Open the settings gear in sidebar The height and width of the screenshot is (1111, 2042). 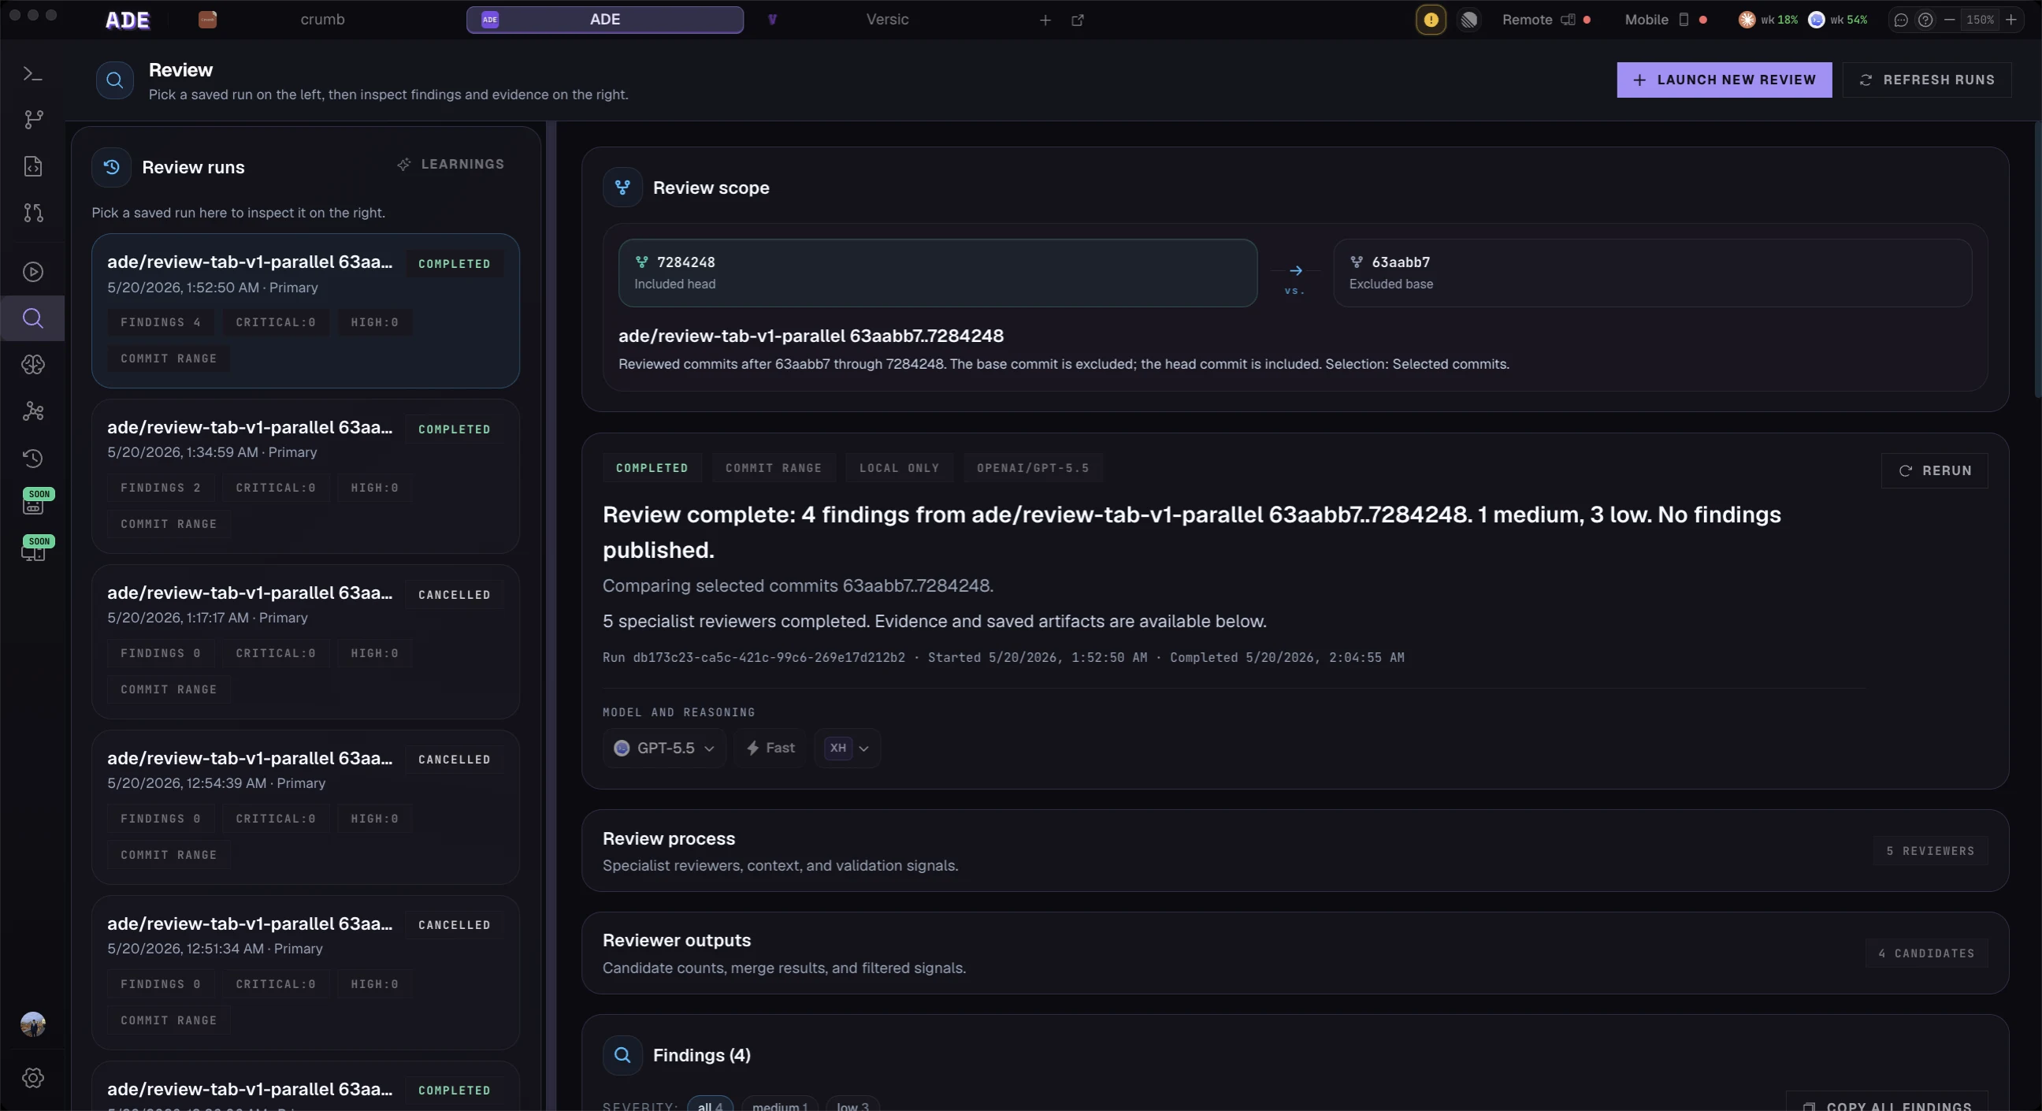coord(32,1079)
